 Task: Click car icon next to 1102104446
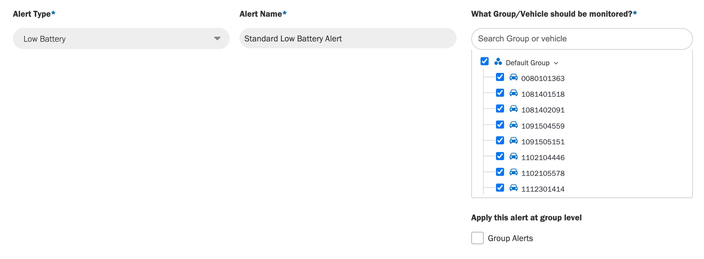pyautogui.click(x=513, y=156)
